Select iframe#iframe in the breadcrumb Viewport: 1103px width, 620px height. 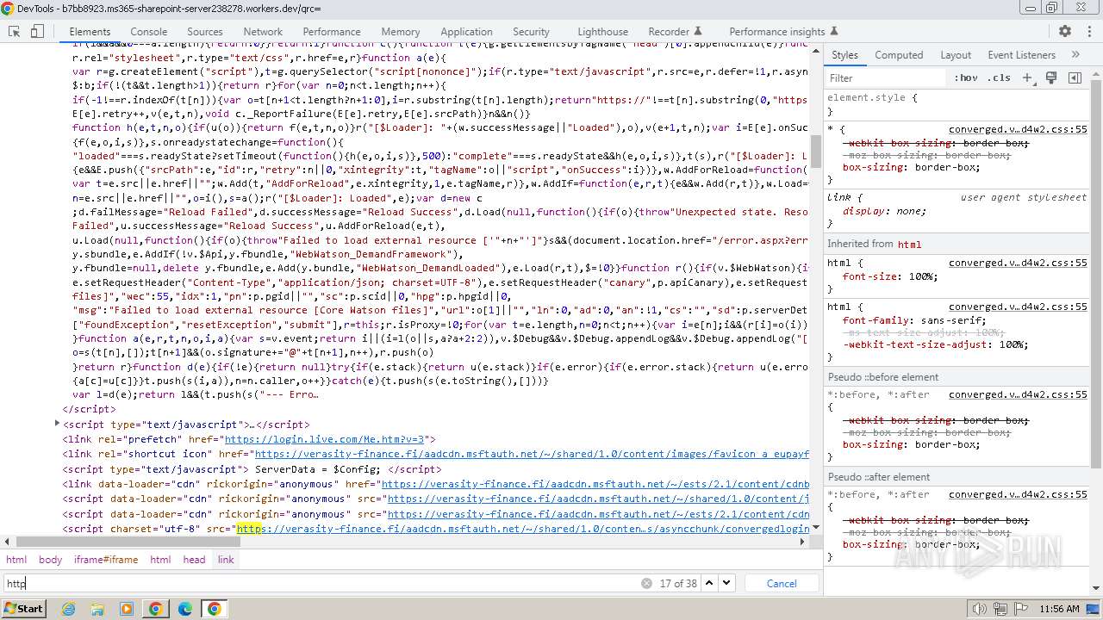coord(106,560)
